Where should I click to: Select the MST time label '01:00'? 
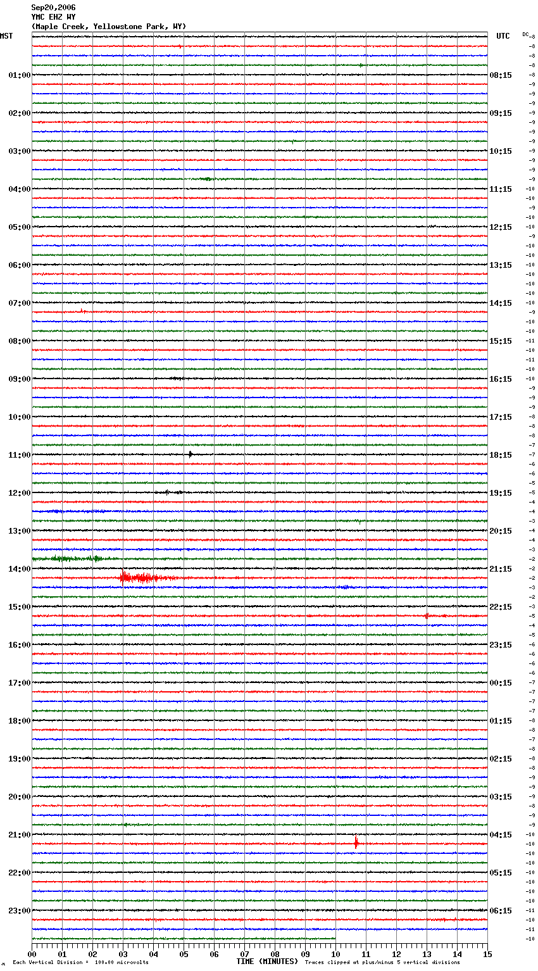tap(20, 75)
